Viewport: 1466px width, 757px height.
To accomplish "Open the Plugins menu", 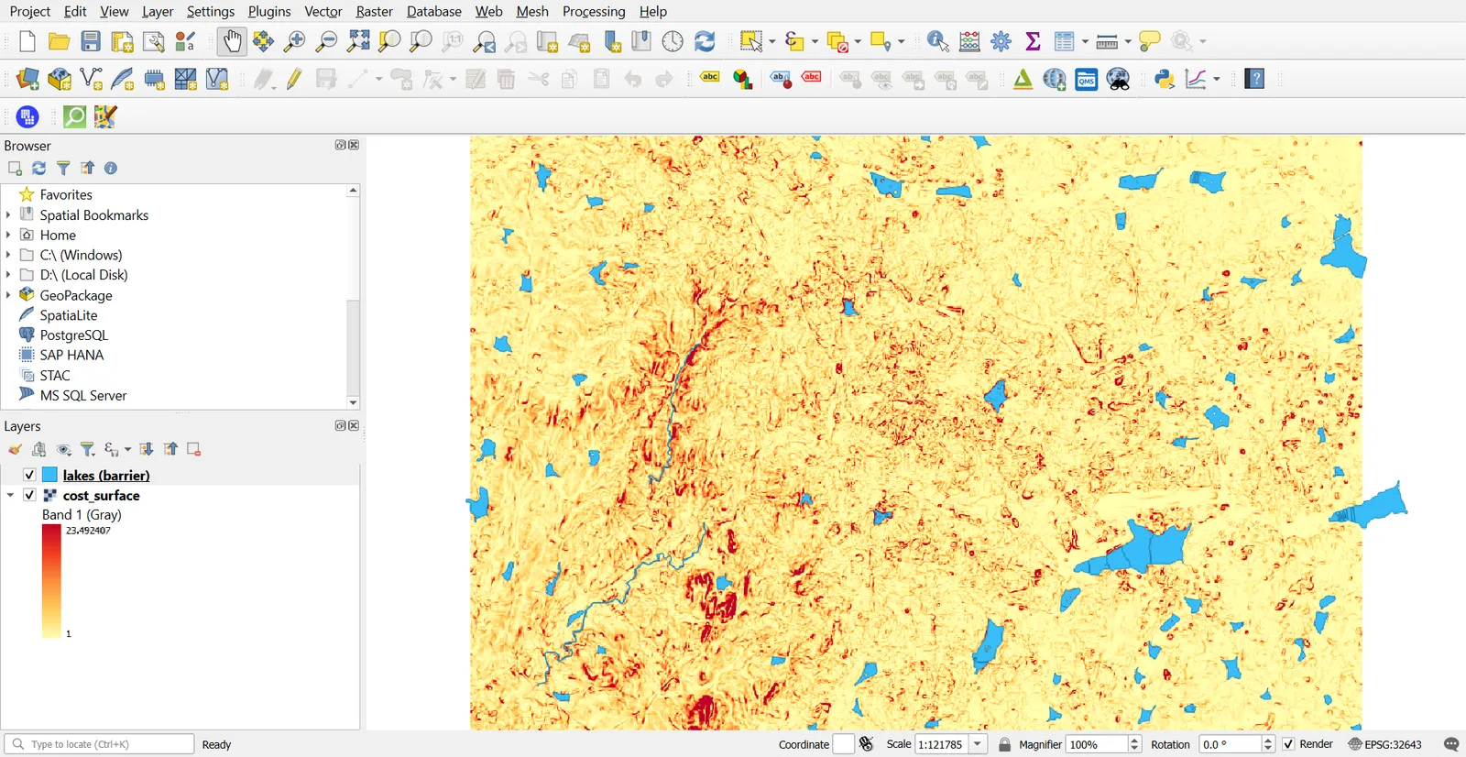I will (269, 11).
